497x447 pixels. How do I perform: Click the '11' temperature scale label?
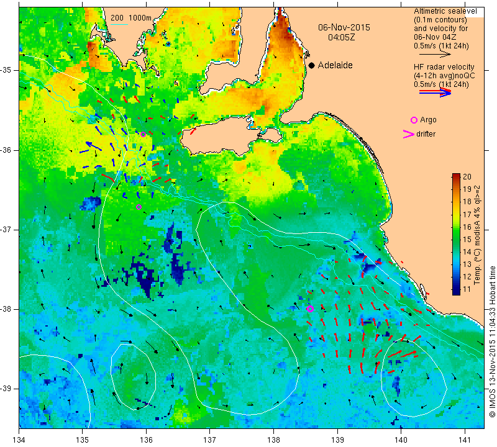tap(467, 289)
